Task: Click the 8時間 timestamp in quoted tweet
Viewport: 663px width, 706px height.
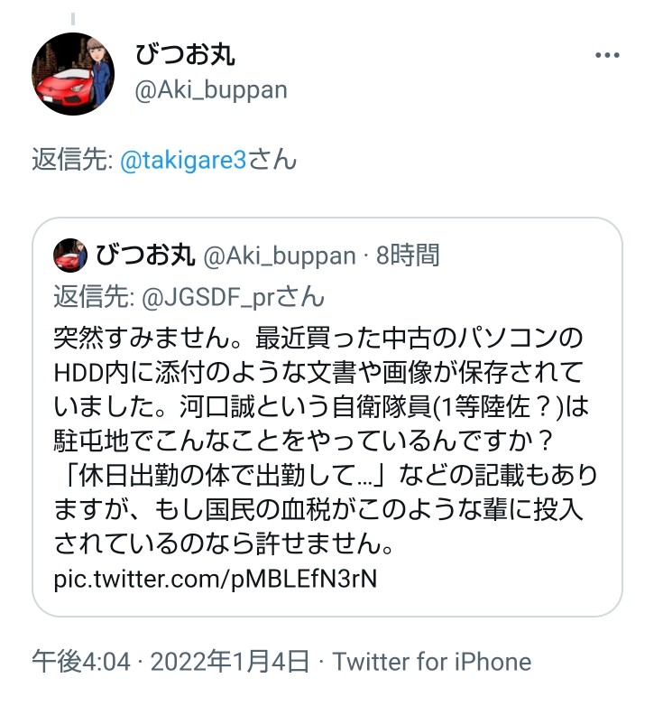Action: [408, 255]
